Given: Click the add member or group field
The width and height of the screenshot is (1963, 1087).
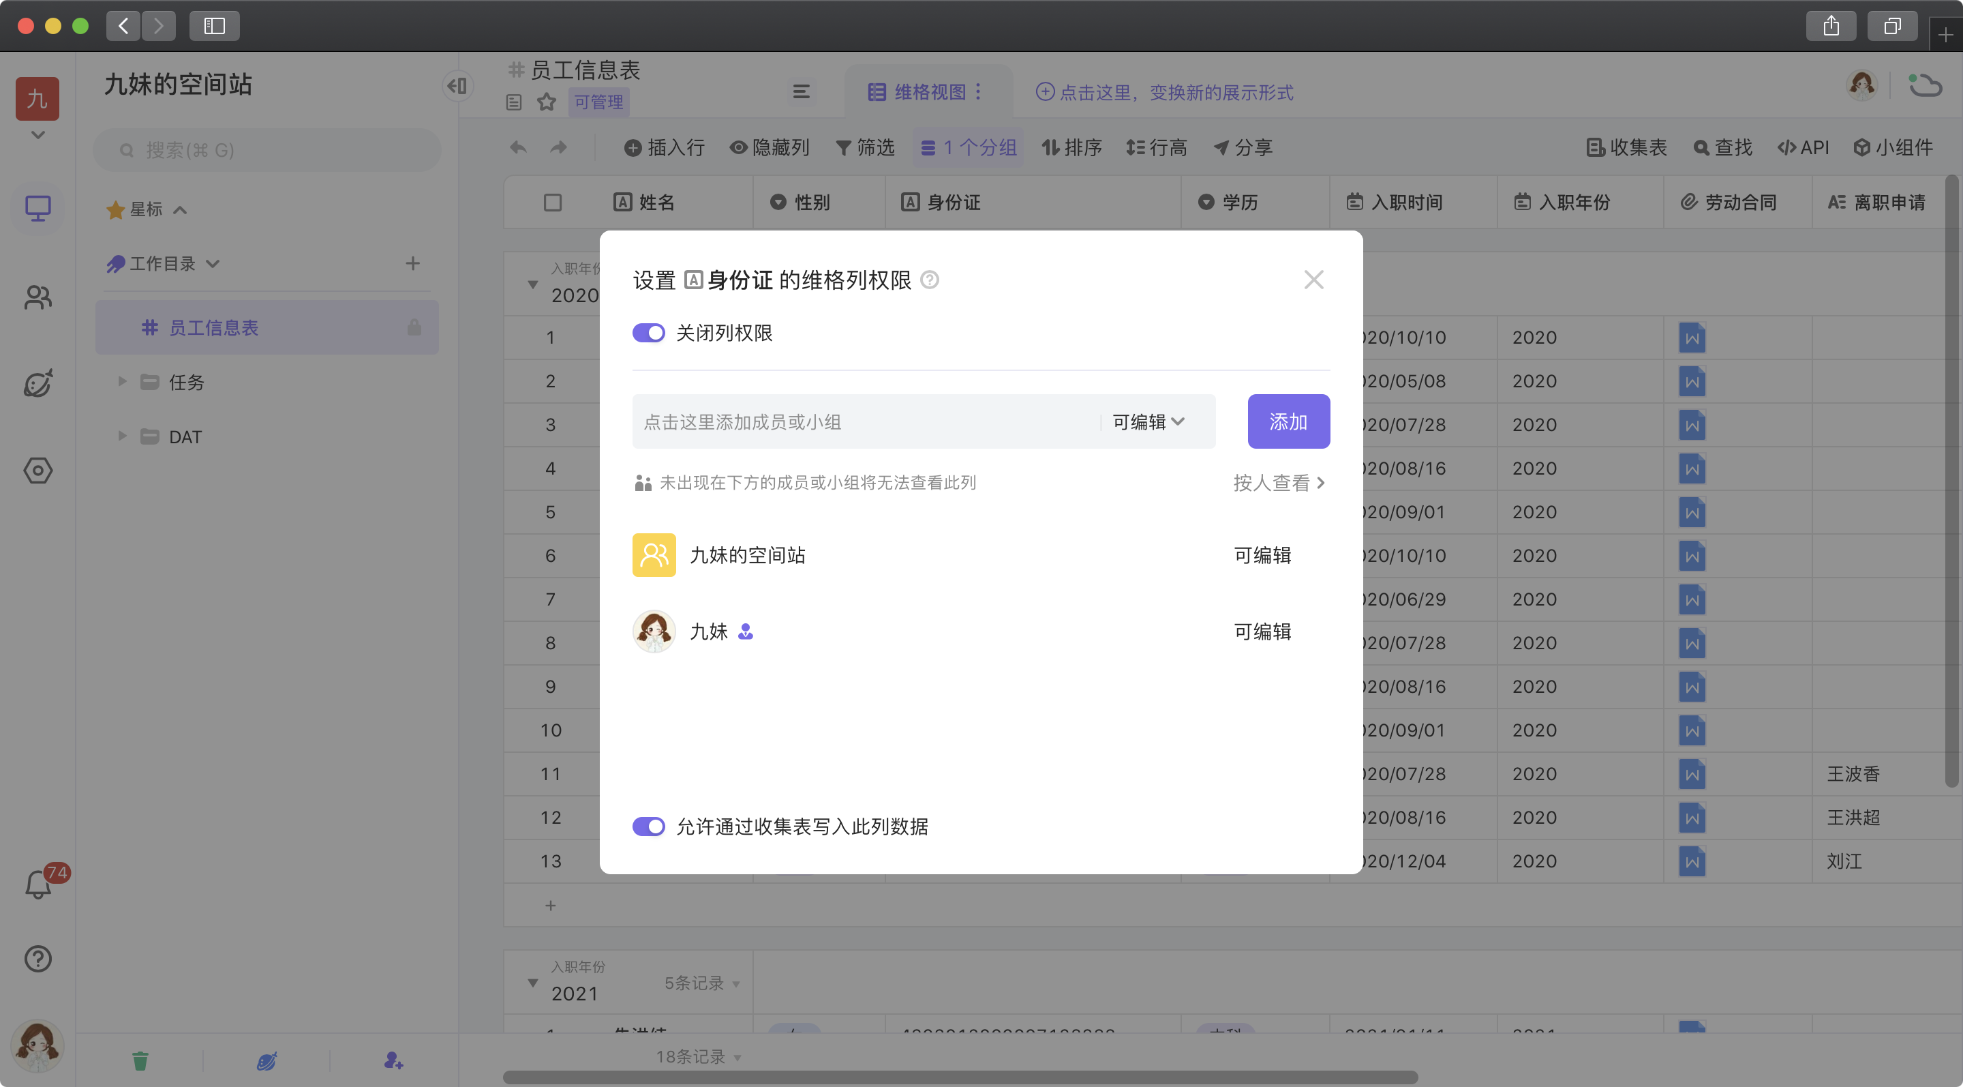Looking at the screenshot, I should (x=861, y=421).
